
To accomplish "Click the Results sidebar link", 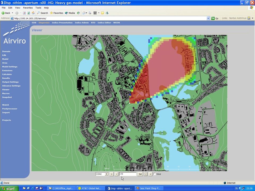I will coord(6,78).
